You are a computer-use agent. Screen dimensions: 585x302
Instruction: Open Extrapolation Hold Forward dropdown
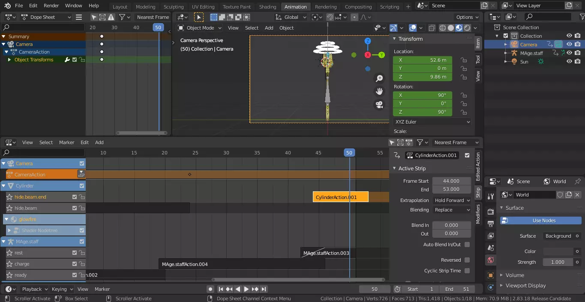452,200
